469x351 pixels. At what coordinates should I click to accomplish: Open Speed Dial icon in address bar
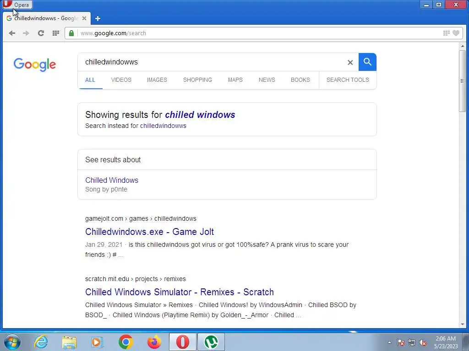coord(446,33)
